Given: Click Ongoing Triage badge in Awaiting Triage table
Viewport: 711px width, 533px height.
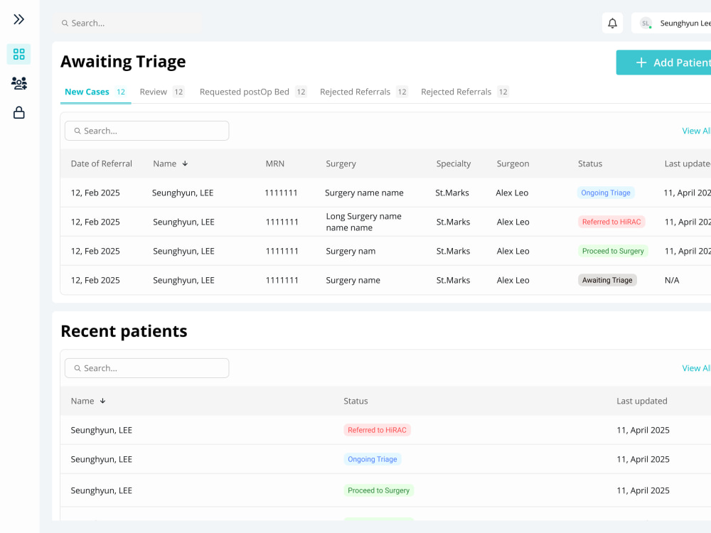Looking at the screenshot, I should click(605, 193).
